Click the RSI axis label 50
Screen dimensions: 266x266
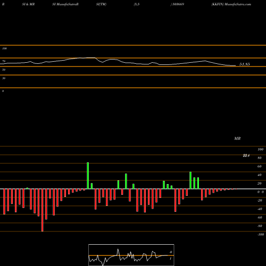(x=4, y=70)
